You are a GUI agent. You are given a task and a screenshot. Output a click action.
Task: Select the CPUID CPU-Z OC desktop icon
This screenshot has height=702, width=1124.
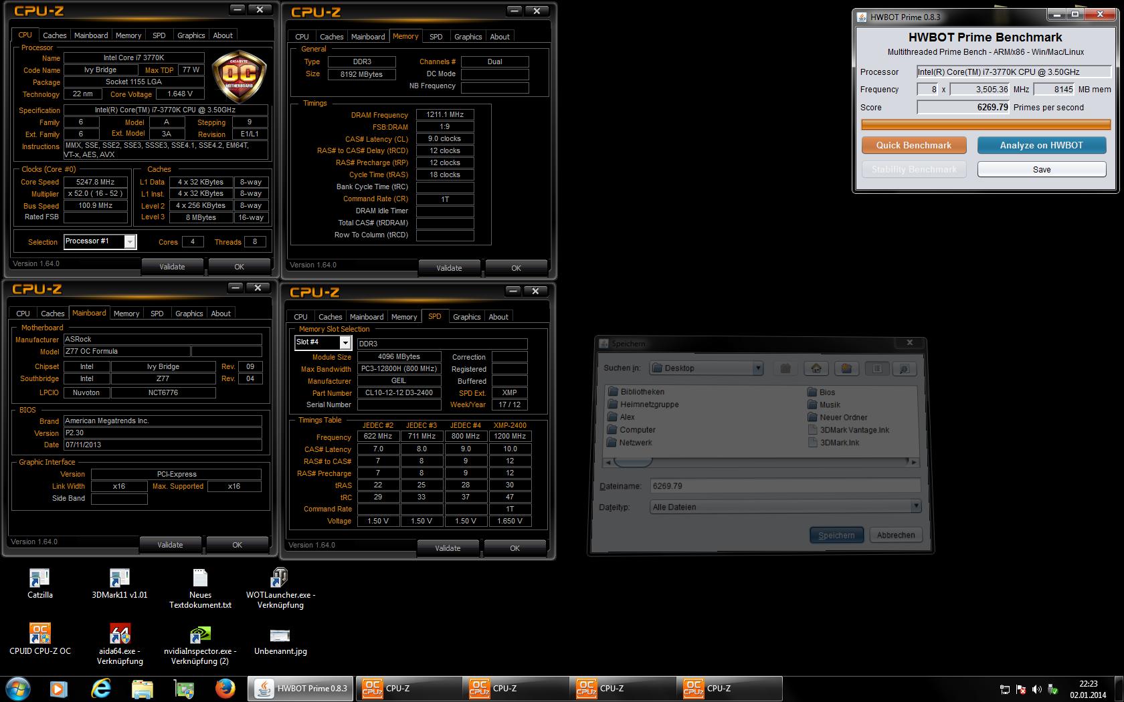click(39, 639)
